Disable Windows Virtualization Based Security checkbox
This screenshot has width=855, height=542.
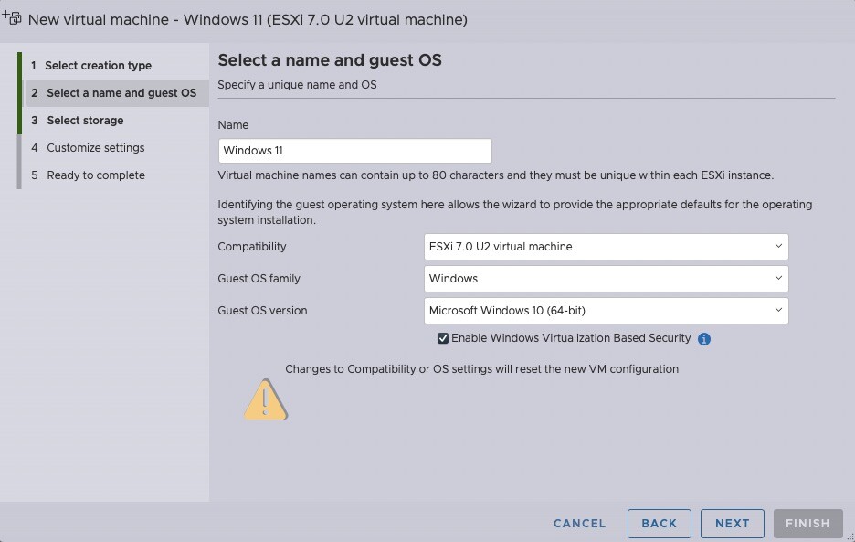click(x=443, y=338)
